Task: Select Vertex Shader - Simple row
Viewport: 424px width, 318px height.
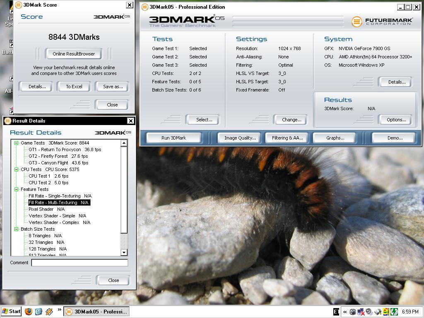Action: (x=57, y=216)
